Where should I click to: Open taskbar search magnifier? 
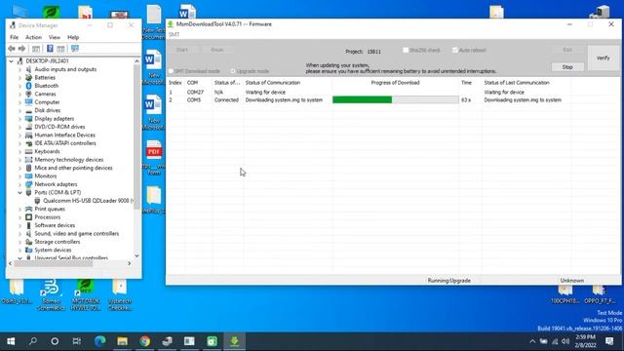(x=33, y=341)
